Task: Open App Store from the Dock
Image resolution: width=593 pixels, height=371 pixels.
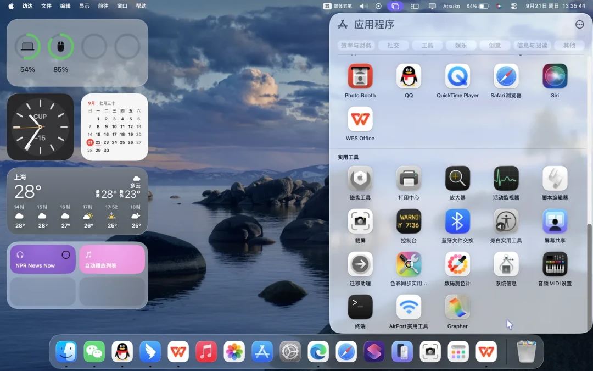Action: 262,352
